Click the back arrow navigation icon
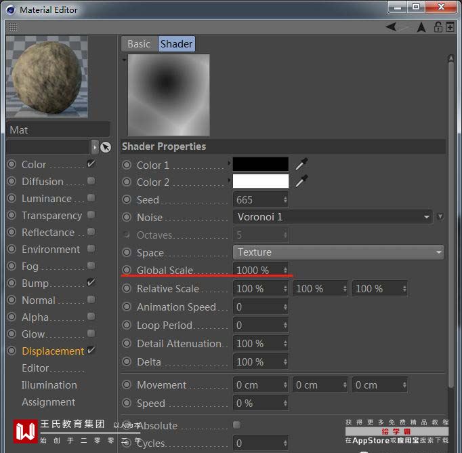 (392, 27)
